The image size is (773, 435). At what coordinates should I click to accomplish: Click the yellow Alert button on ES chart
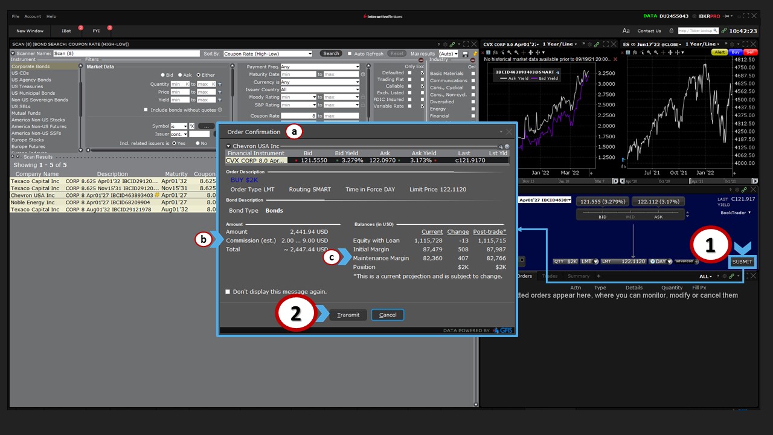click(720, 53)
